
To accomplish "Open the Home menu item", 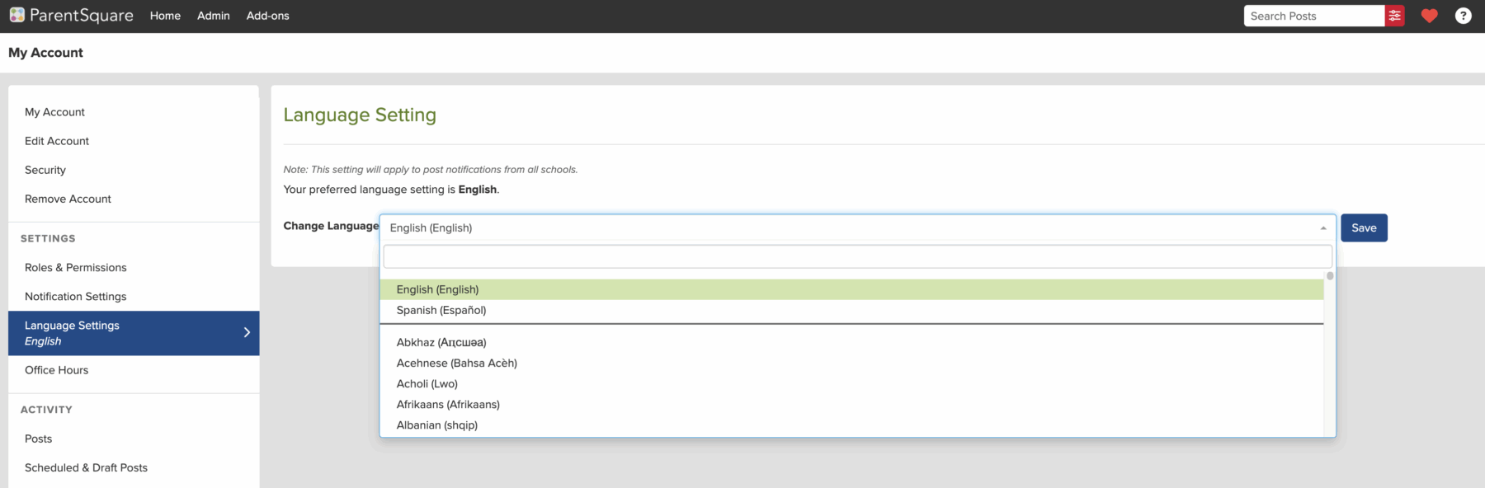I will [x=165, y=16].
